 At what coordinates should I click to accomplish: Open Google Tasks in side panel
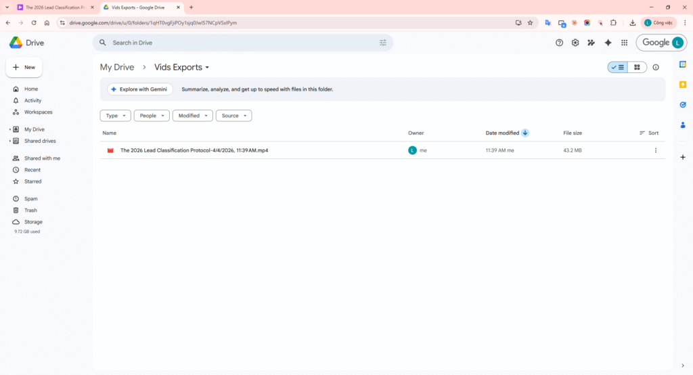(x=683, y=104)
